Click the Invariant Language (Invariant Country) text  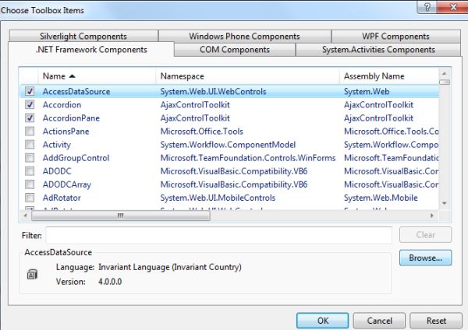[170, 267]
